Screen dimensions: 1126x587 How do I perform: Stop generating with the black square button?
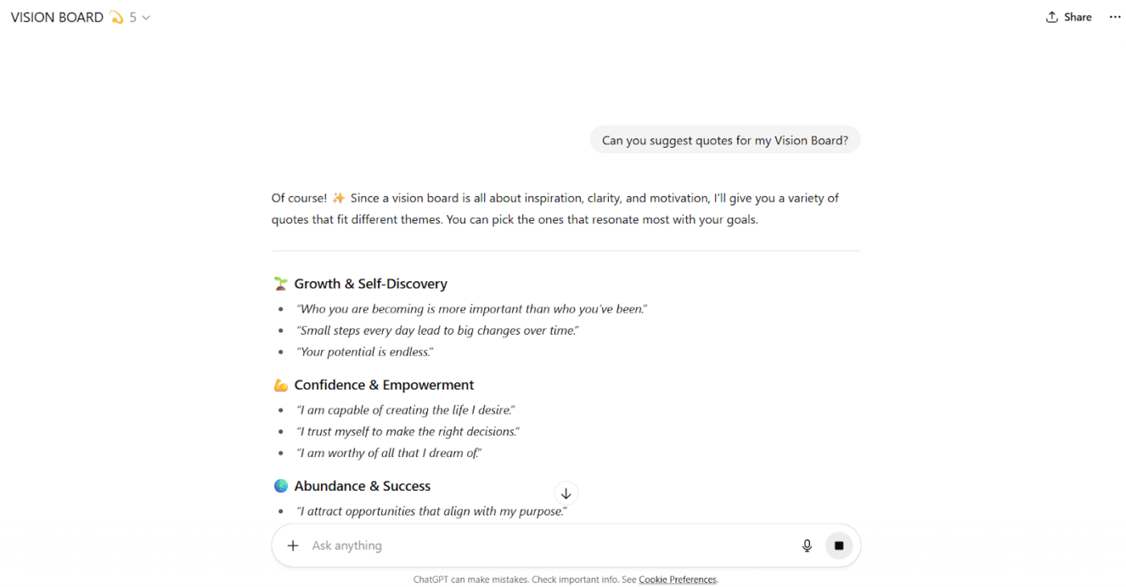click(839, 546)
